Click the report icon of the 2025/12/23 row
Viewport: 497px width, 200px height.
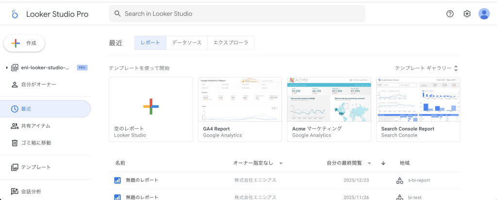117,181
